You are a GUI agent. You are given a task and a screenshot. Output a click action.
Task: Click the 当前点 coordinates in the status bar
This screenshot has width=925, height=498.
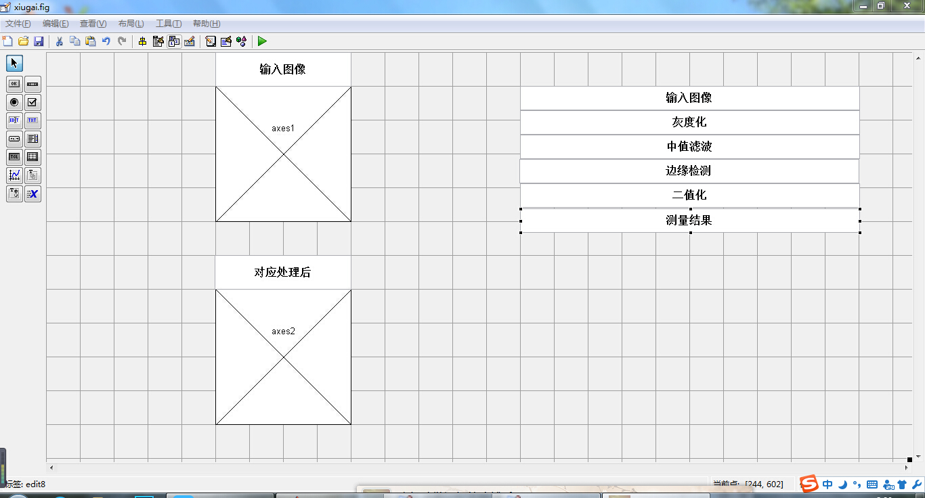point(748,484)
